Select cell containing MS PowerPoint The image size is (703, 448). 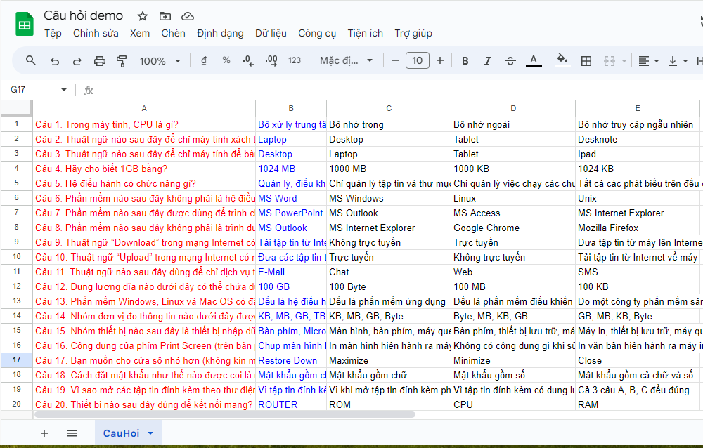point(291,213)
